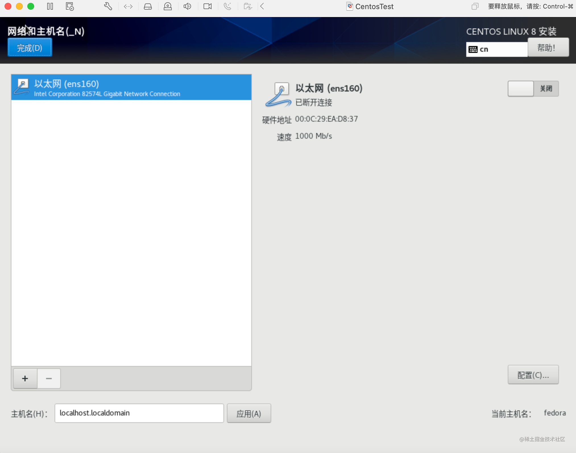Click the VM pause icon in toolbar

click(50, 6)
